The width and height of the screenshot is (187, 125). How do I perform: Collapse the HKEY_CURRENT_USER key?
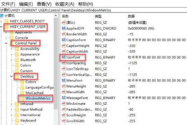[x=1, y=27]
